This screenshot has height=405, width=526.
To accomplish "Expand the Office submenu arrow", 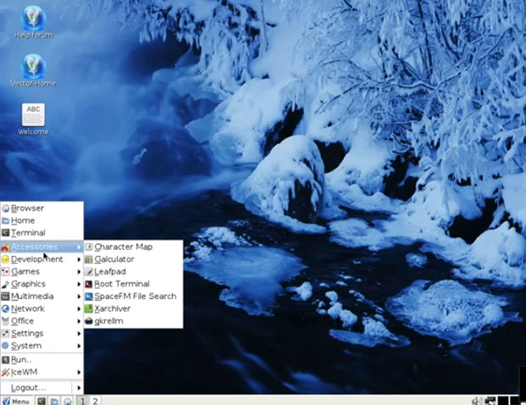I will pos(79,321).
